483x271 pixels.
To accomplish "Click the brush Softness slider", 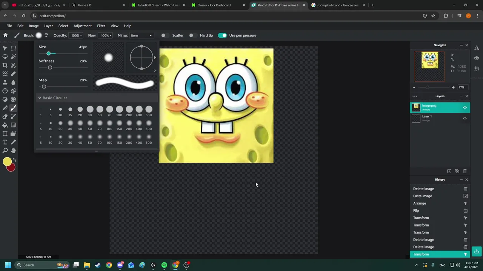I will [x=63, y=68].
